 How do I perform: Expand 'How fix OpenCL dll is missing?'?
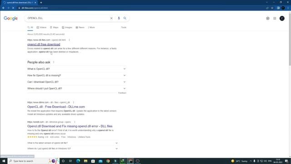(x=76, y=75)
